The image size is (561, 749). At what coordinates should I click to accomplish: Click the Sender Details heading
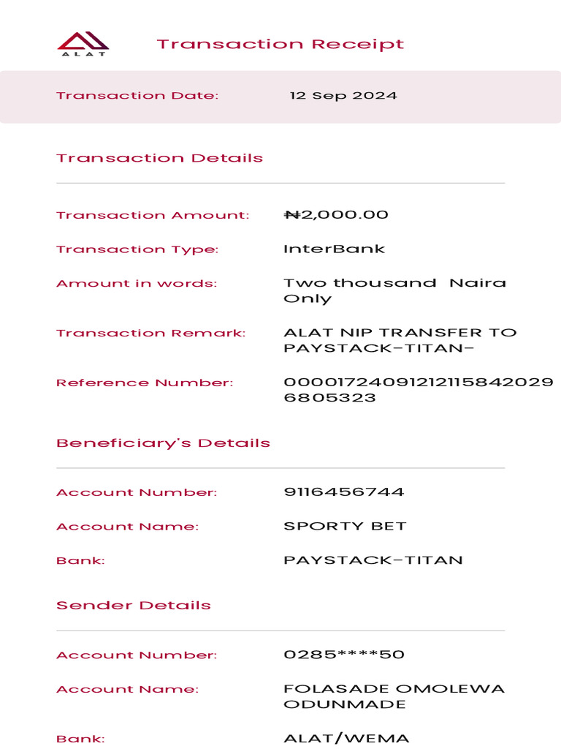click(133, 606)
